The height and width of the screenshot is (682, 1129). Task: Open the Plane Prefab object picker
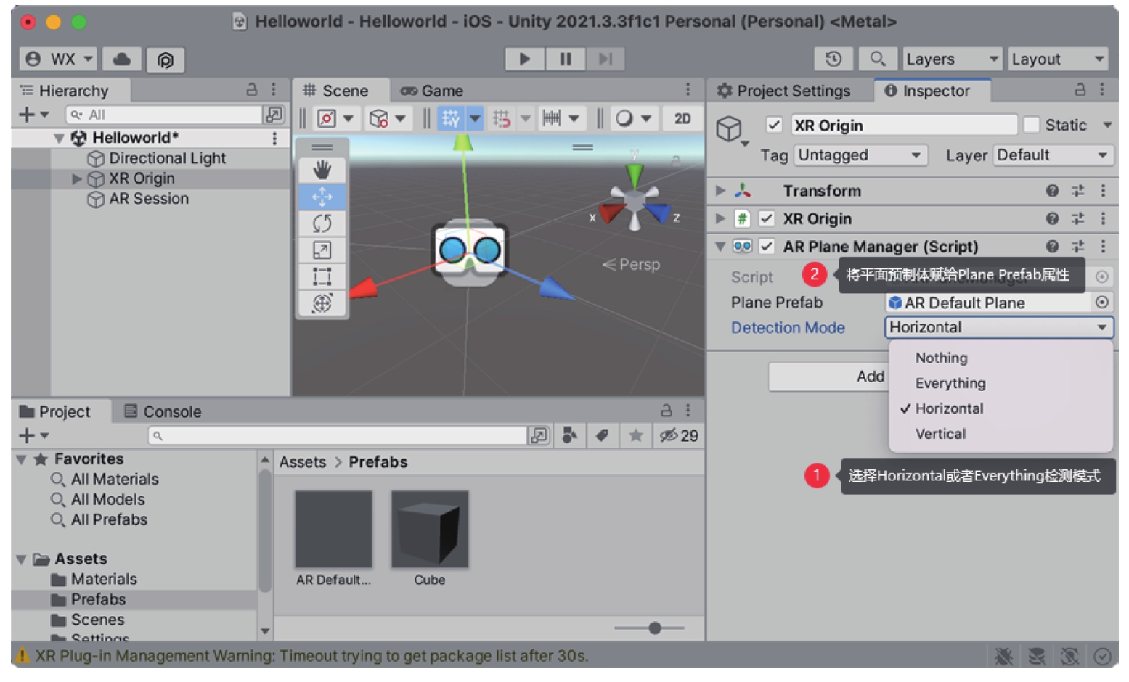1101,303
